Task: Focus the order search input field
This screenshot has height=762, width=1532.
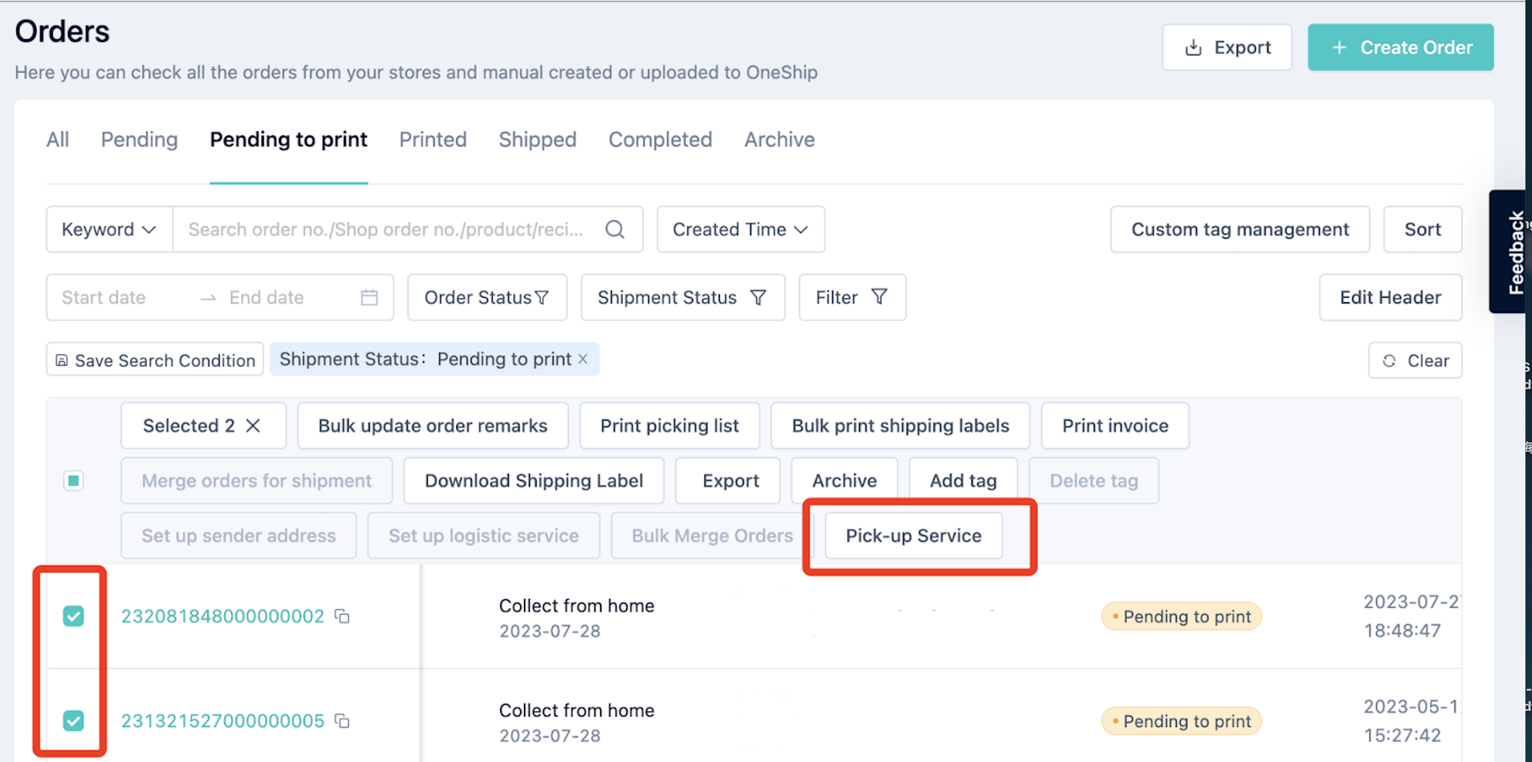Action: [387, 229]
